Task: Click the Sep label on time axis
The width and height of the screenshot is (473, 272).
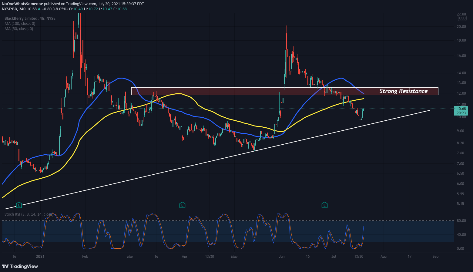Action: 436,257
